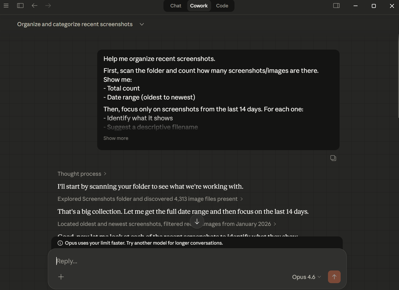Click the back navigation arrow
Viewport: 399px width, 290px height.
click(35, 6)
